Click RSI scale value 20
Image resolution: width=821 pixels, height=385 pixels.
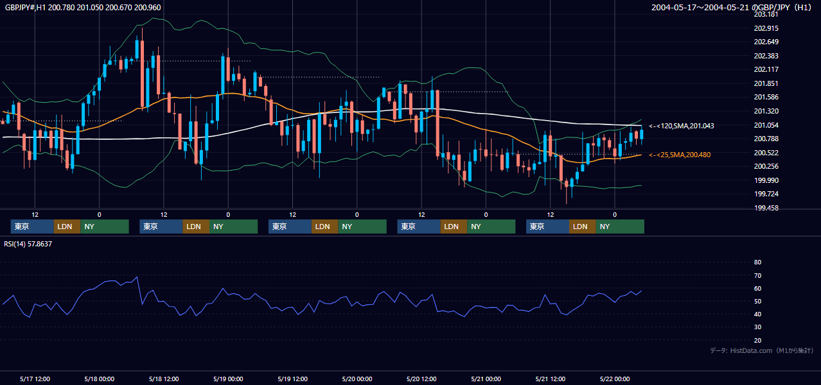(x=757, y=340)
